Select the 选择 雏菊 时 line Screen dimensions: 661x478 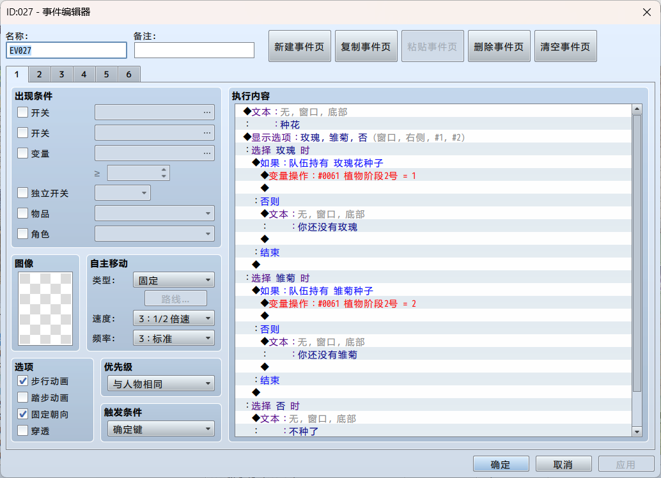[433, 278]
